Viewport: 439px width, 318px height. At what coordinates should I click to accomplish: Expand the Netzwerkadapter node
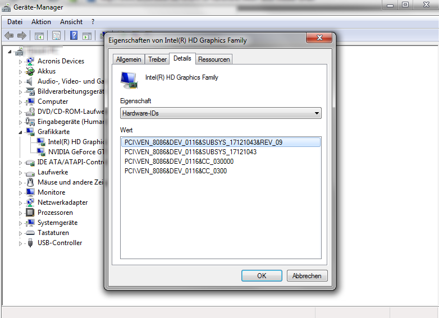coord(20,203)
